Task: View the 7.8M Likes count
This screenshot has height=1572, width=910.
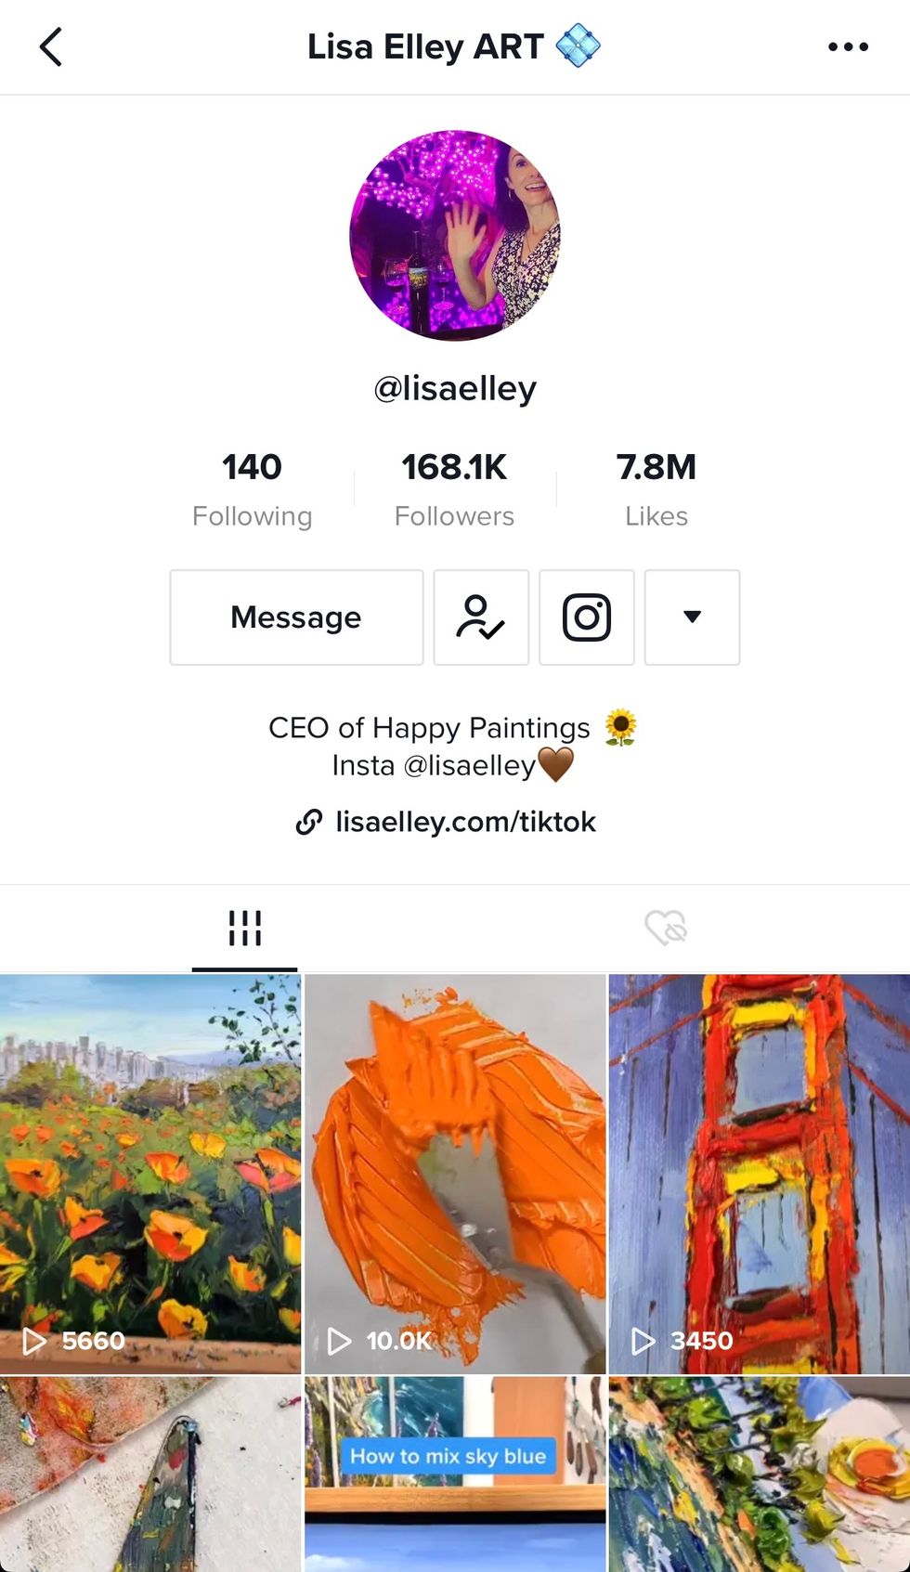Action: [x=656, y=489]
